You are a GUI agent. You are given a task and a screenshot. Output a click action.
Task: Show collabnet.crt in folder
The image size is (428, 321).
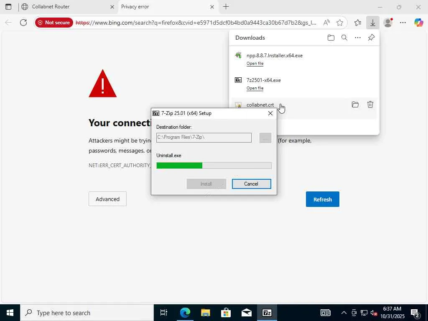[355, 104]
